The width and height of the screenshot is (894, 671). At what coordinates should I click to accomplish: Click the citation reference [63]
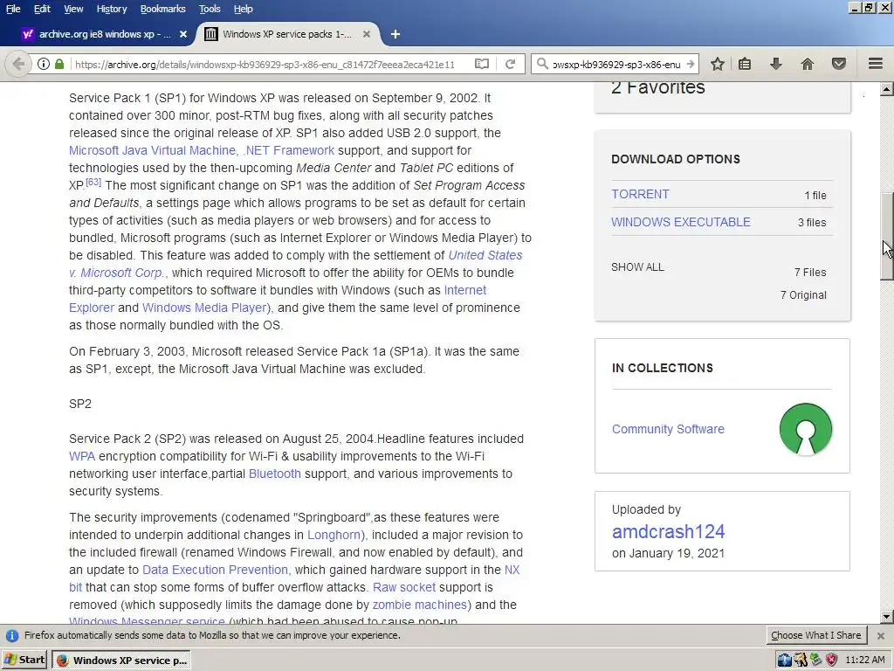pyautogui.click(x=93, y=182)
